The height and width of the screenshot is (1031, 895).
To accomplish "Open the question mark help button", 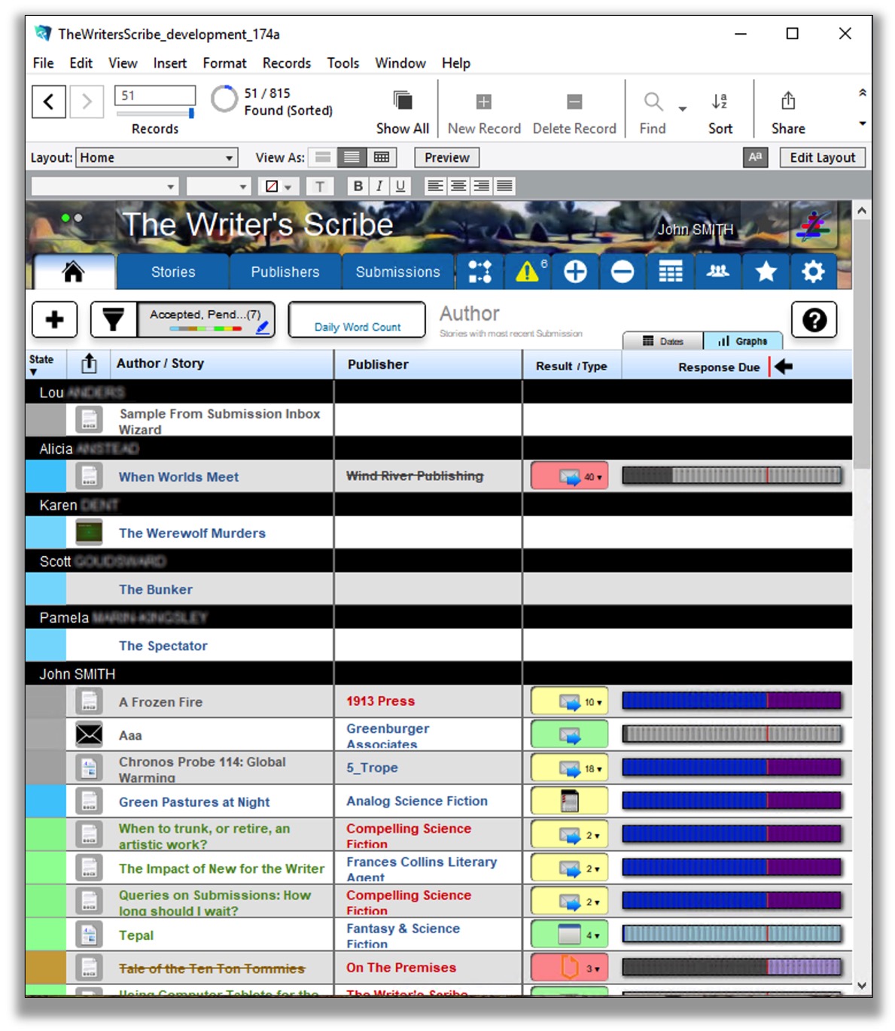I will coord(814,320).
